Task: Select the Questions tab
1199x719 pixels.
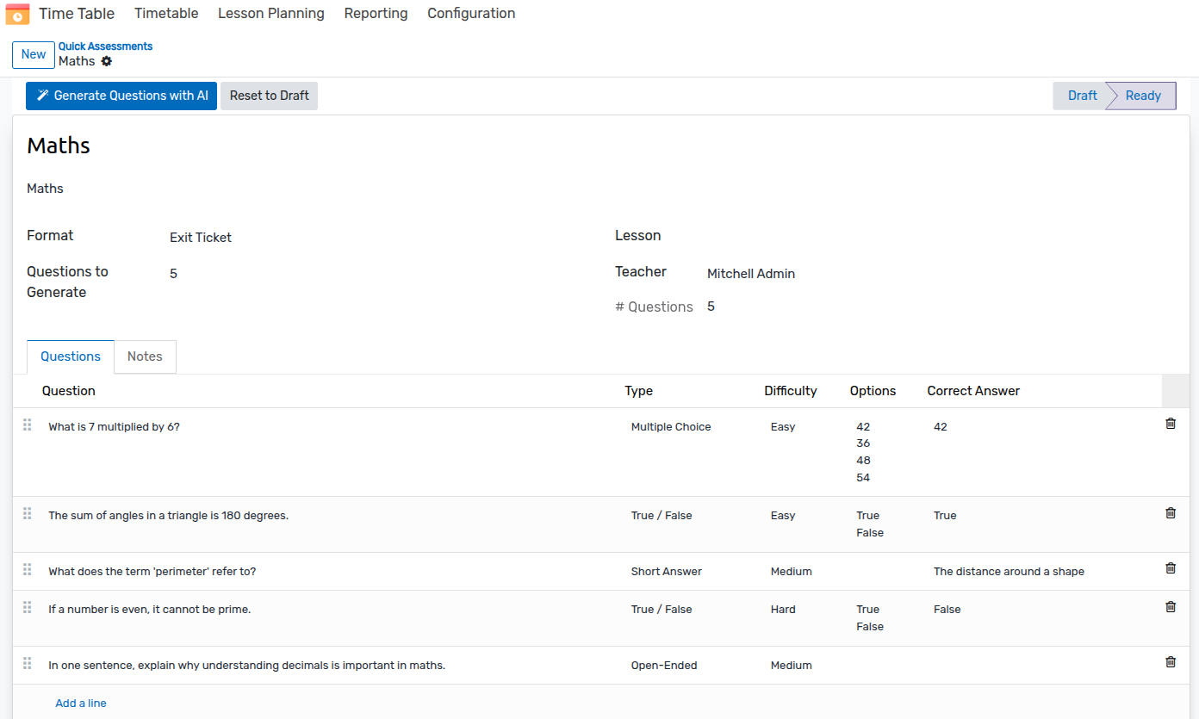Action: coord(71,356)
